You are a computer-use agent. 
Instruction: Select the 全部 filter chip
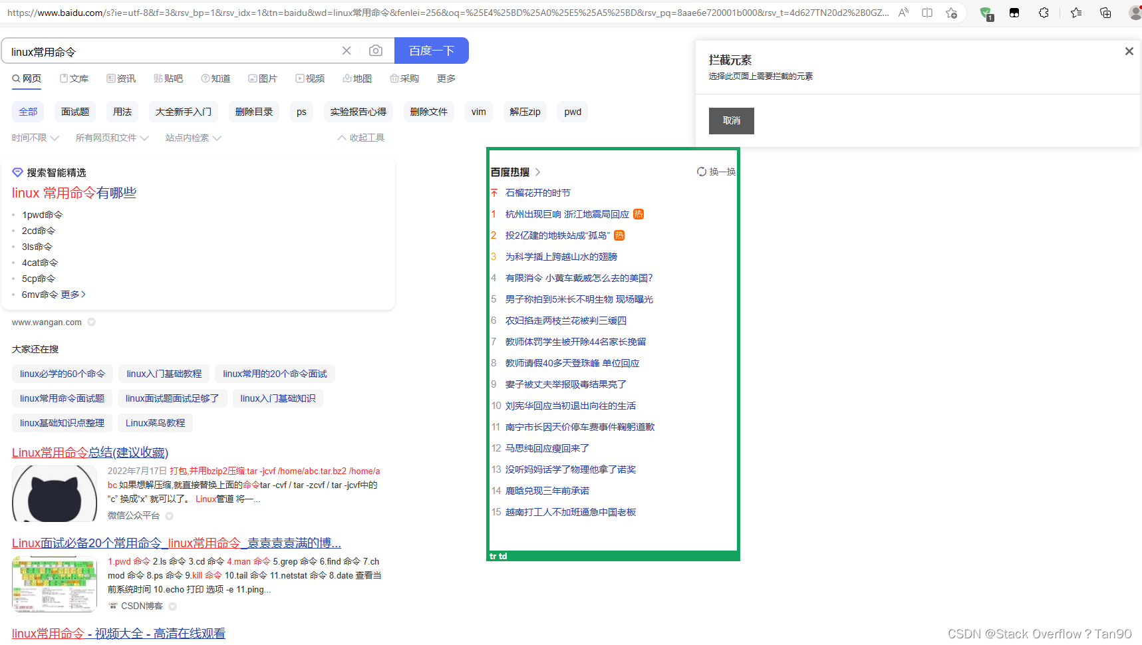tap(28, 112)
